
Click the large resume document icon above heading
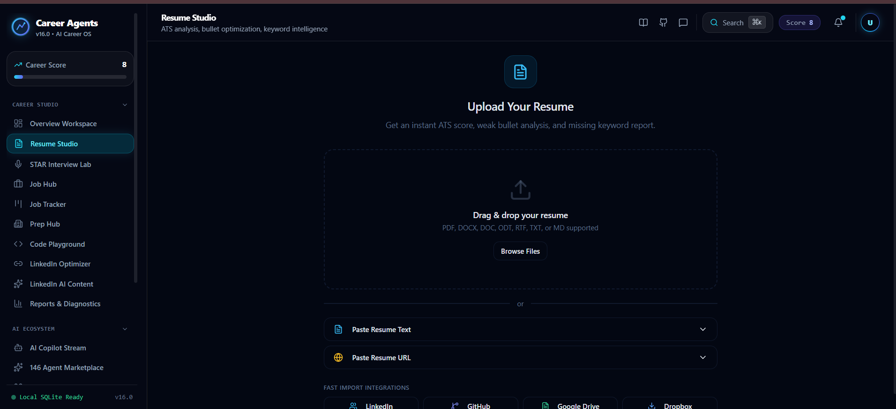pyautogui.click(x=520, y=72)
